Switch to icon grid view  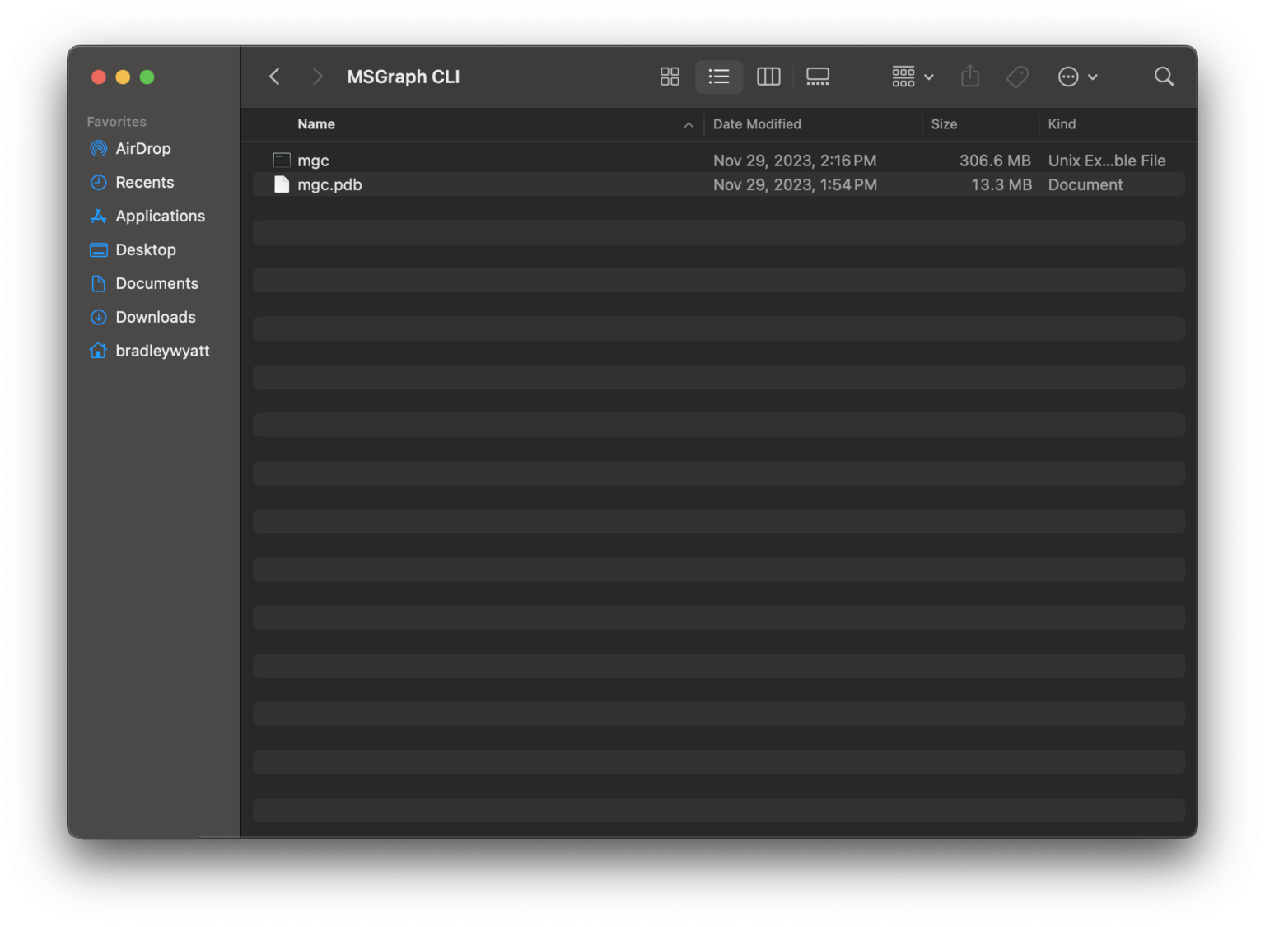(x=670, y=77)
